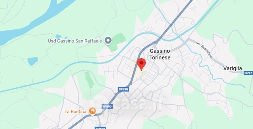
Task: Click the lower SP590 road badge near La Rustica
Action: click(x=107, y=107)
